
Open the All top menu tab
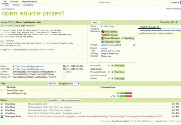click(x=5, y=2)
